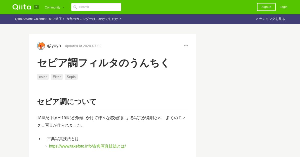Click the heading セピア調について
300x157 pixels.
67,102
